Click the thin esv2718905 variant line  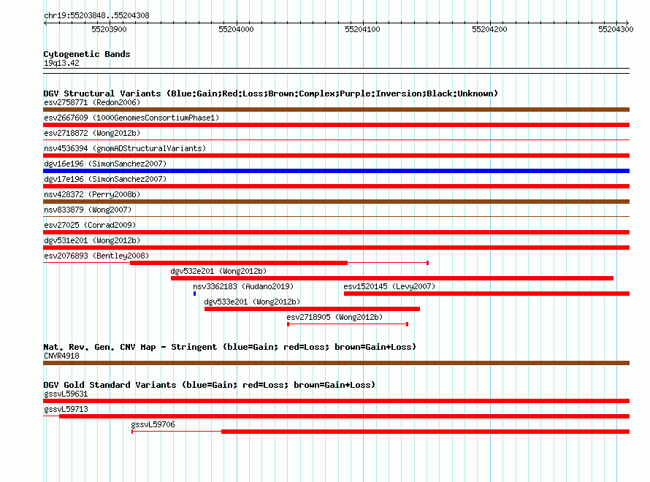348,324
